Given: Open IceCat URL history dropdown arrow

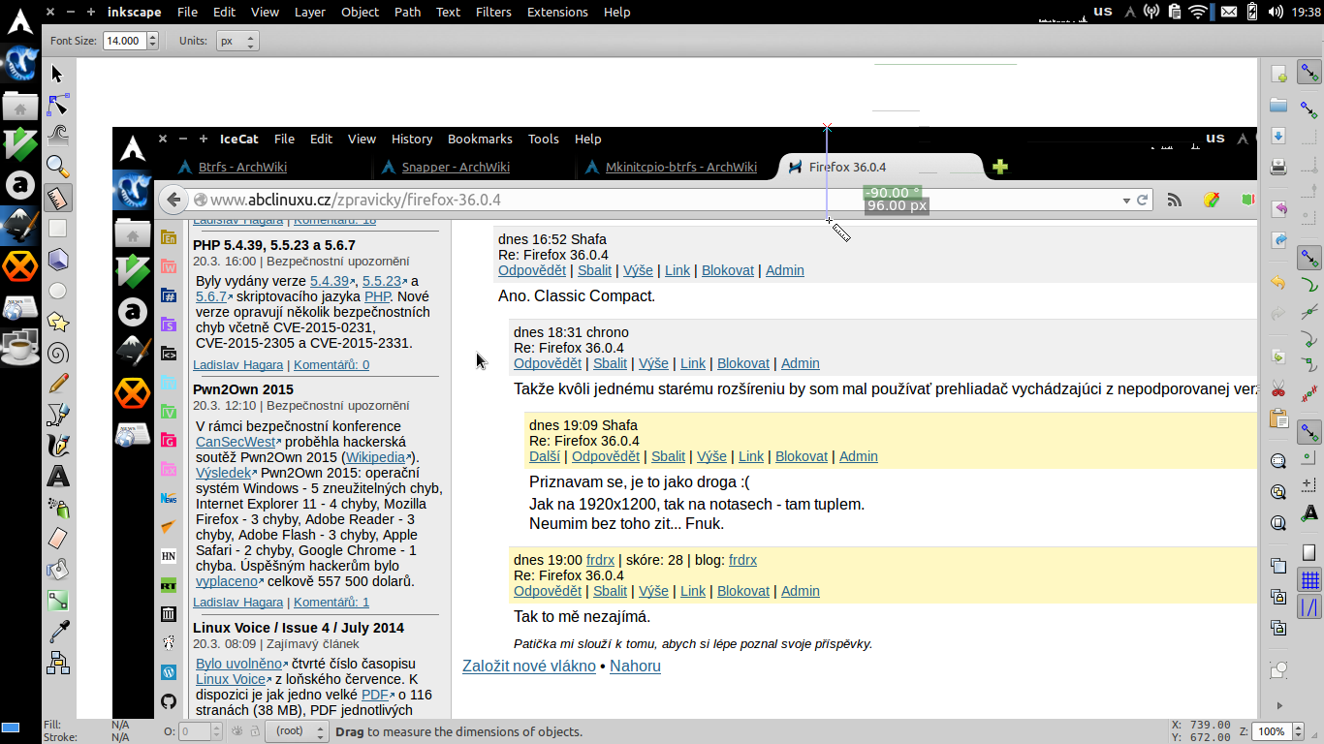Looking at the screenshot, I should (x=1126, y=201).
